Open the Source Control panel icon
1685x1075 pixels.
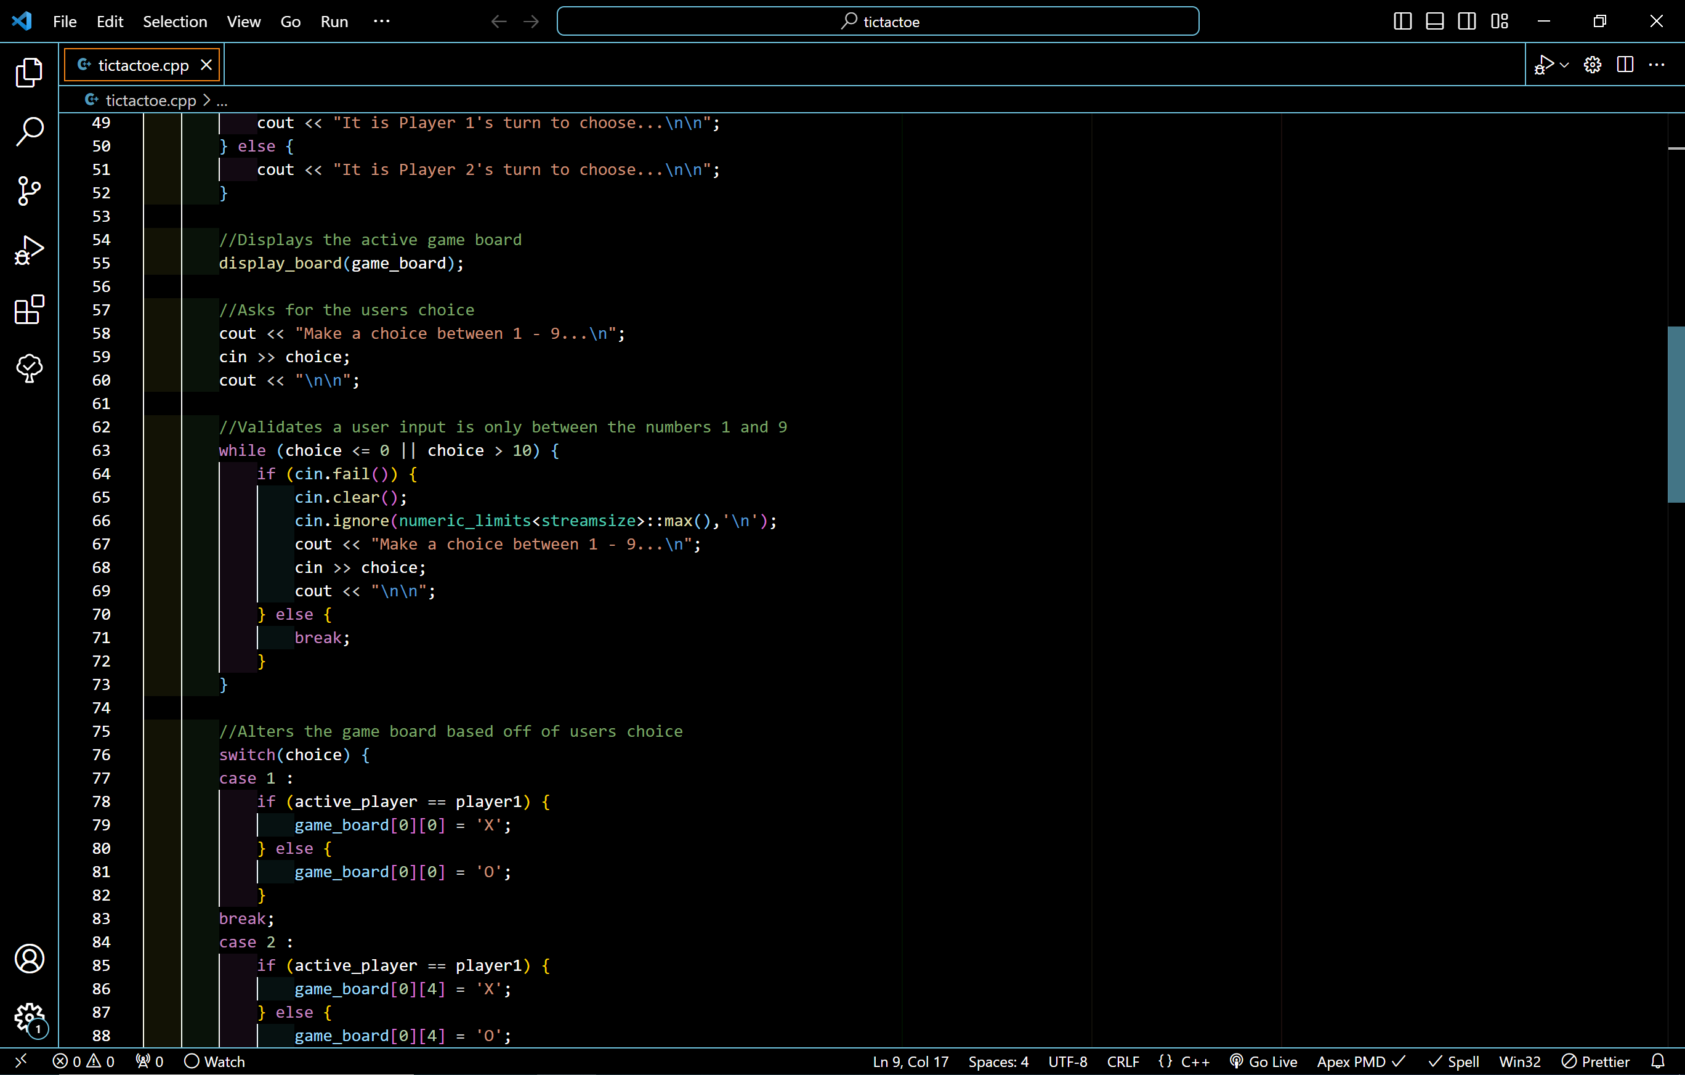click(29, 191)
